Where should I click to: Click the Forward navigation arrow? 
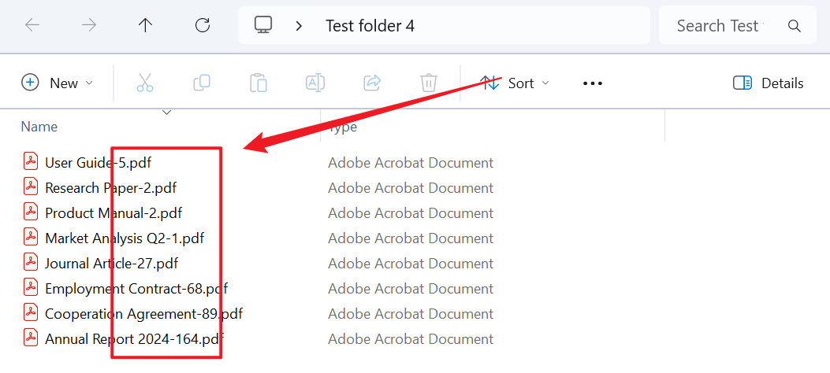[89, 25]
